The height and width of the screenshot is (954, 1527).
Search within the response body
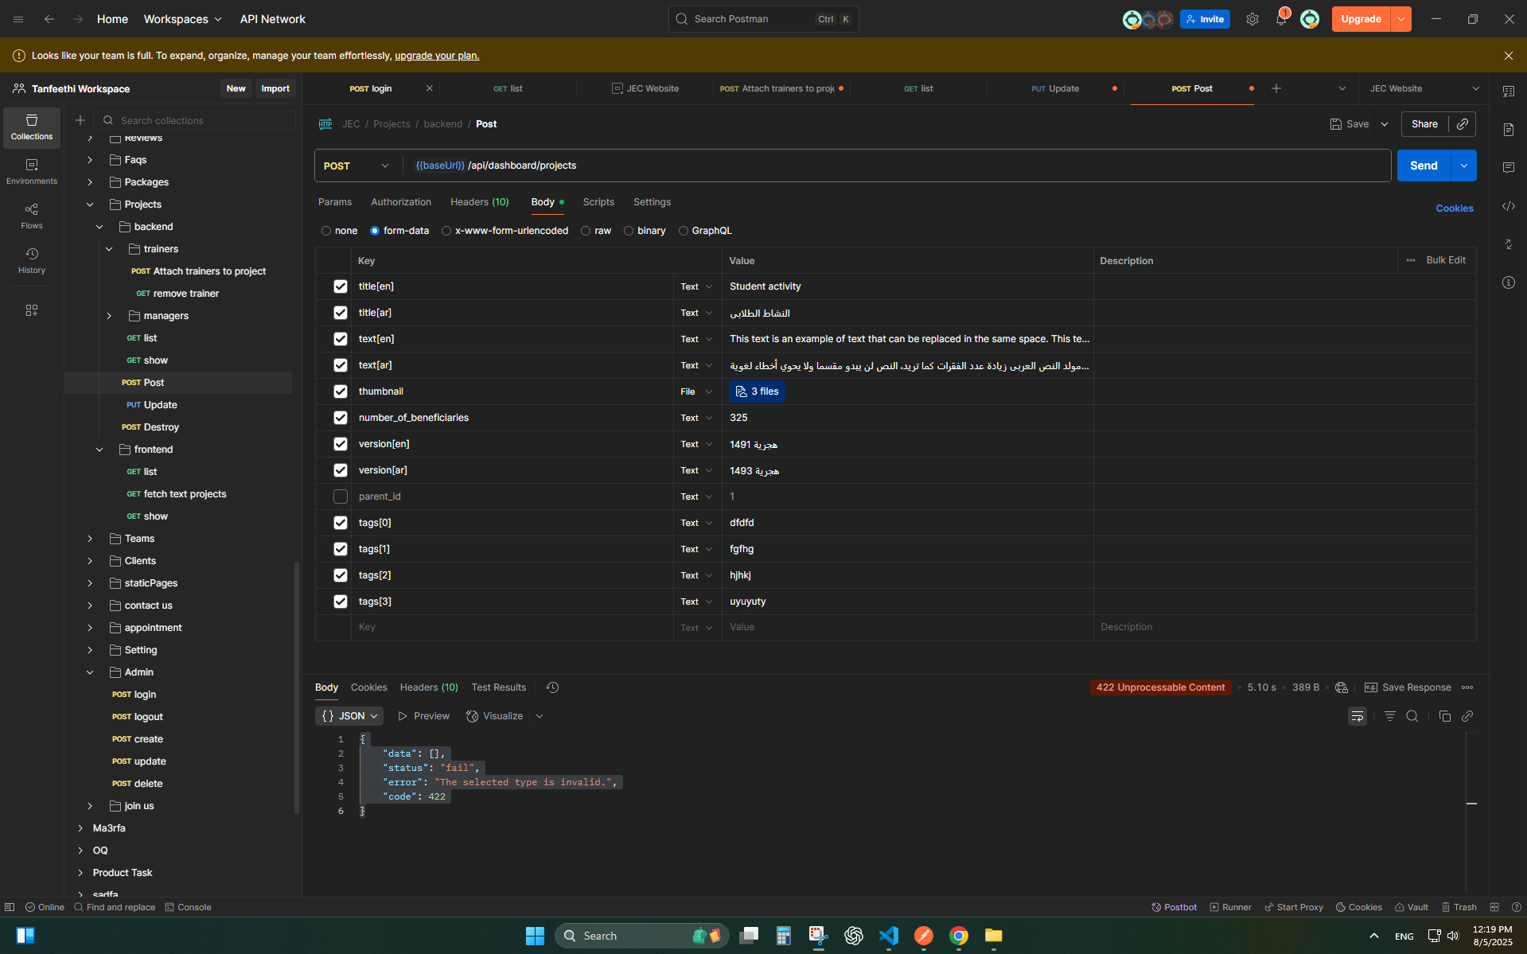tap(1412, 716)
